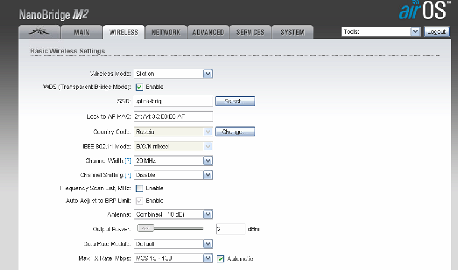Click the Logout button

437,32
